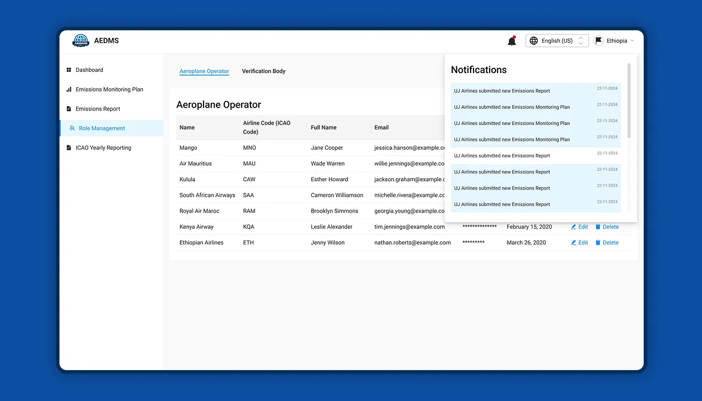Image resolution: width=702 pixels, height=401 pixels.
Task: Click the SAA airline code
Action: click(249, 195)
